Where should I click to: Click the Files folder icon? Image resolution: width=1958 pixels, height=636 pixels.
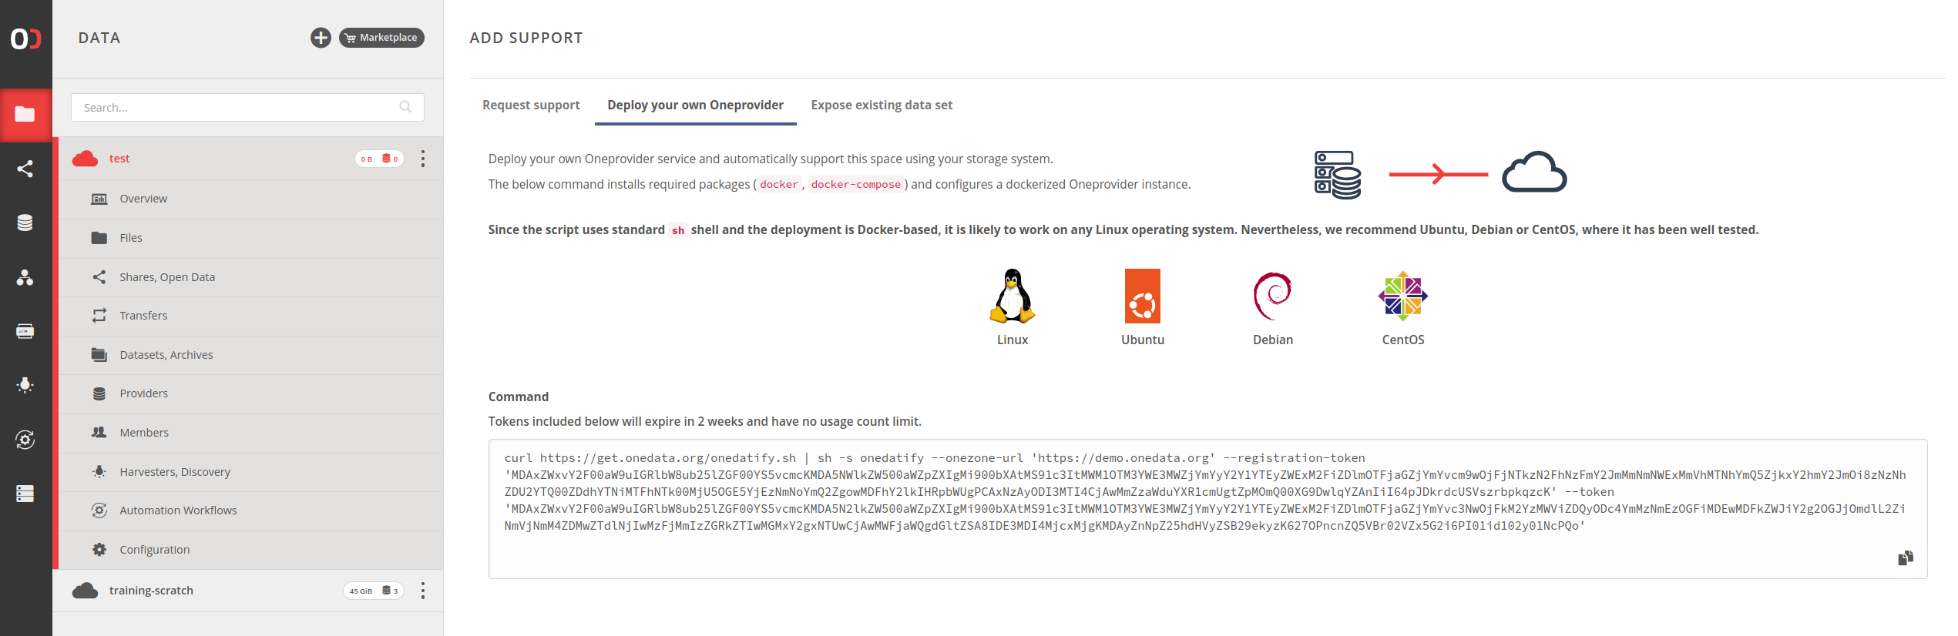click(x=99, y=238)
